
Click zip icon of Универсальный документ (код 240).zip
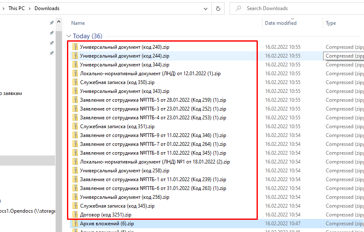(75, 47)
